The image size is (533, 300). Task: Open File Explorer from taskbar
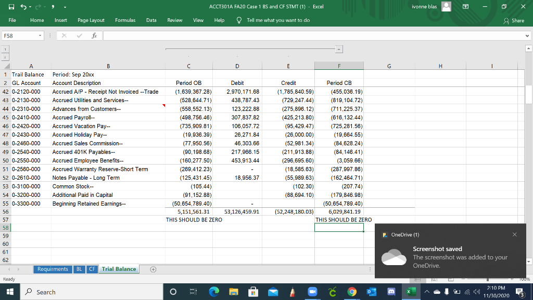(x=234, y=292)
